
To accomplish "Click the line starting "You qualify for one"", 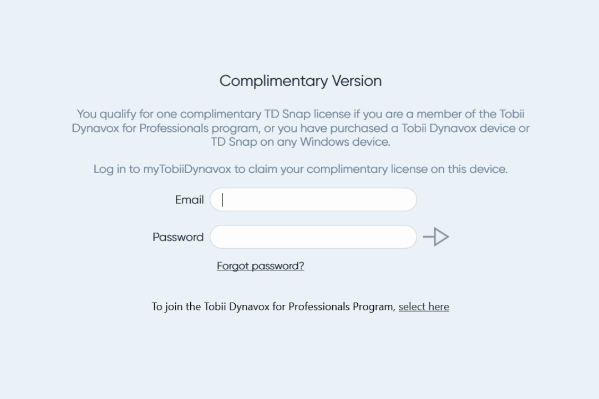I will tap(300, 114).
